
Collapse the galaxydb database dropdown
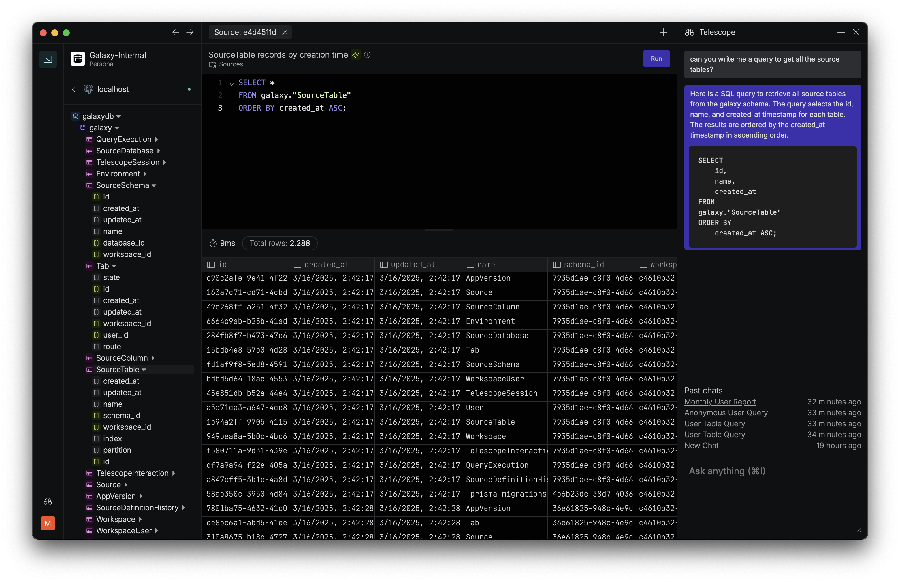click(119, 116)
